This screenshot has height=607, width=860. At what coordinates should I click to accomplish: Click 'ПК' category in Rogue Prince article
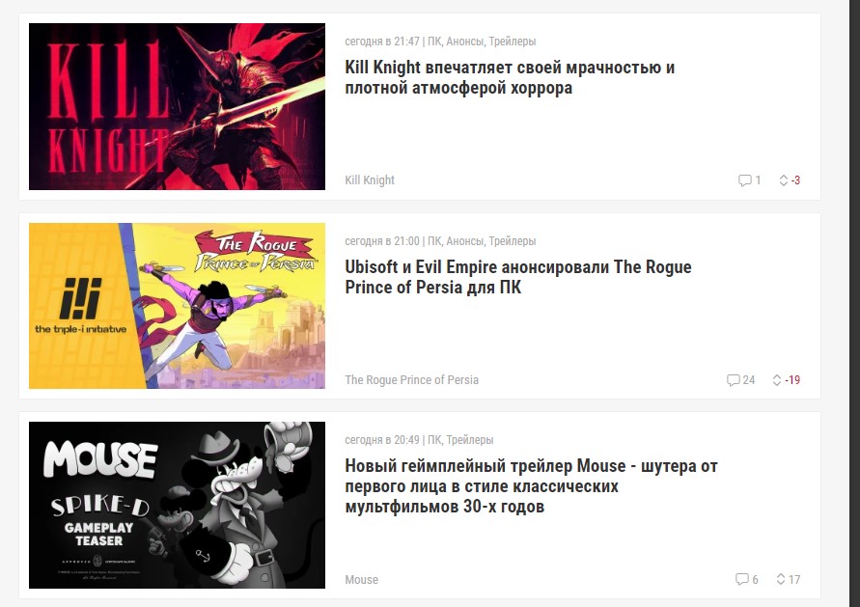(x=433, y=241)
